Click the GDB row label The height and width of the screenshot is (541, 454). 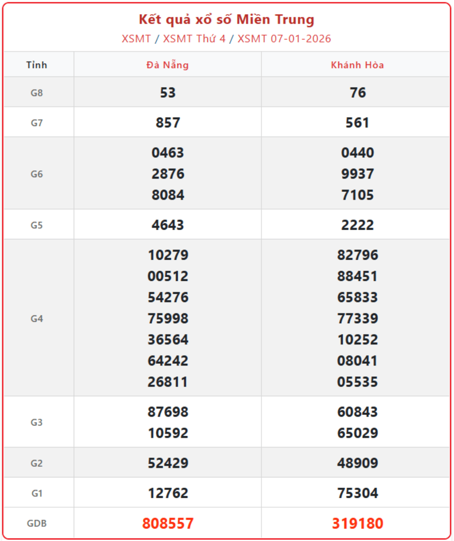coord(37,523)
